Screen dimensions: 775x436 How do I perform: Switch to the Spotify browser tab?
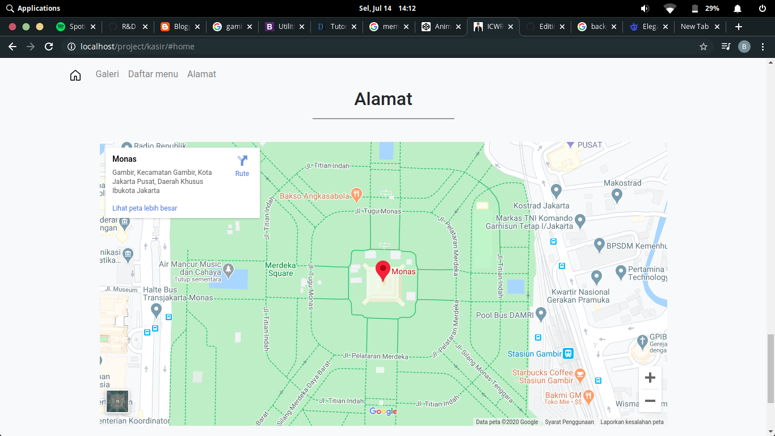(76, 26)
